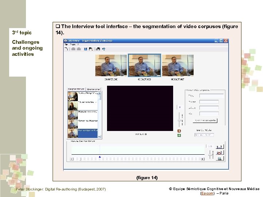Minimize the Interview Segmentation Workshop window
The height and width of the screenshot is (197, 263).
(x=216, y=41)
